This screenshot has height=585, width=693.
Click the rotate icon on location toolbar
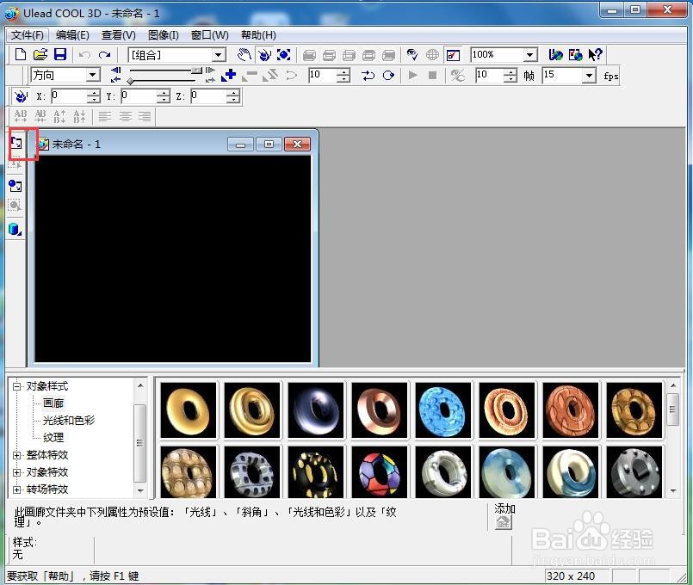tap(21, 95)
